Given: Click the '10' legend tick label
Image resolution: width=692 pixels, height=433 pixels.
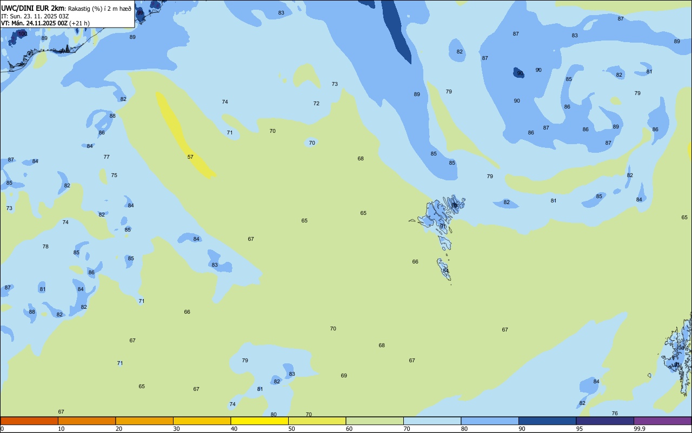Looking at the screenshot, I should pyautogui.click(x=61, y=429).
